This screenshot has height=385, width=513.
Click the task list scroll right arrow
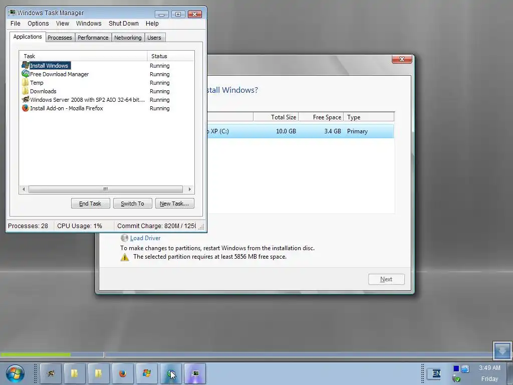[x=190, y=189]
